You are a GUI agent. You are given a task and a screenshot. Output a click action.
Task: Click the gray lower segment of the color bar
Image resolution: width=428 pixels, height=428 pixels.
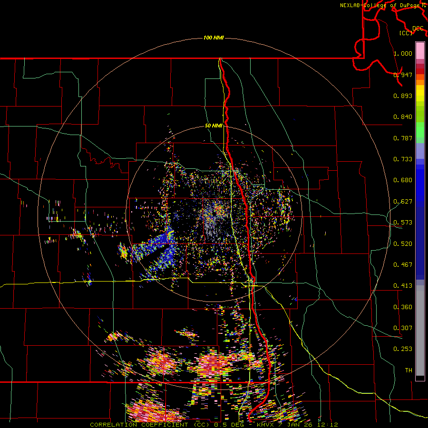420,331
